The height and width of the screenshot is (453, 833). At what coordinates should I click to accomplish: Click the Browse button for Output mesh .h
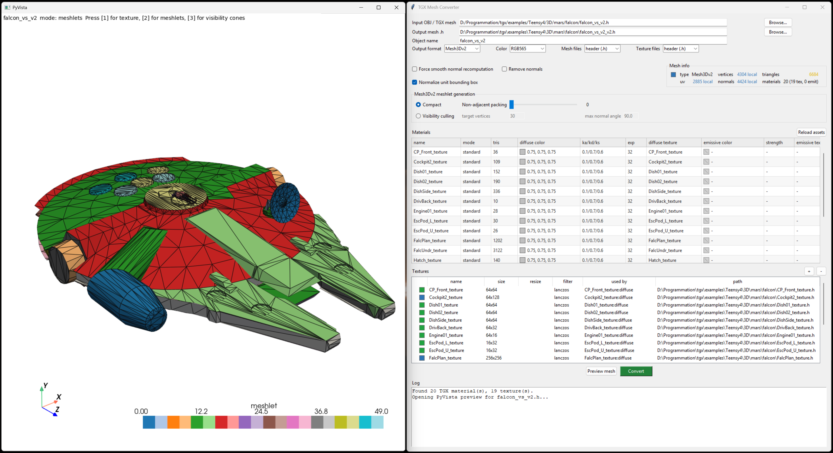coord(778,32)
